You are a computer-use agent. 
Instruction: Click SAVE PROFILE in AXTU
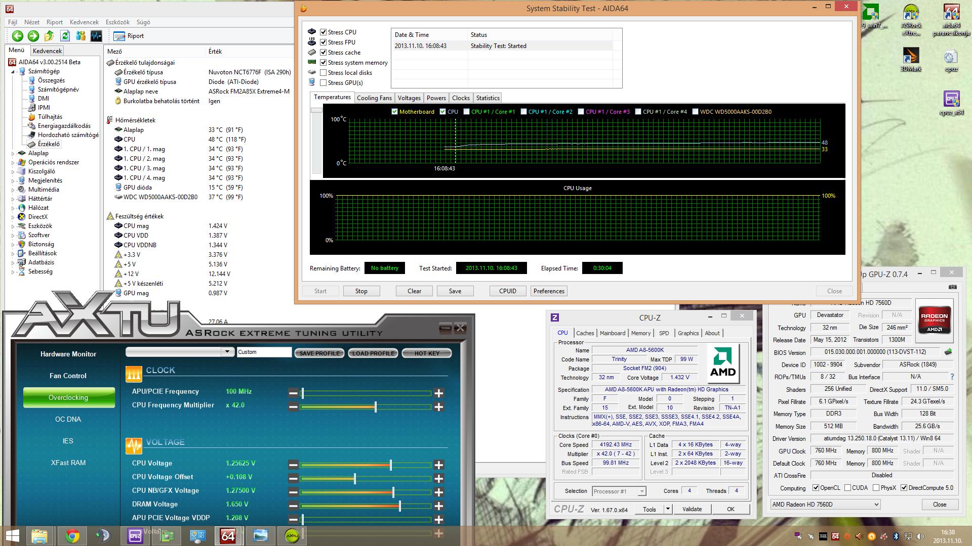[319, 353]
